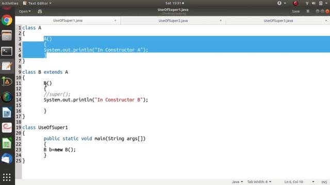Click the UseOfSuper1.java window title

point(173,10)
